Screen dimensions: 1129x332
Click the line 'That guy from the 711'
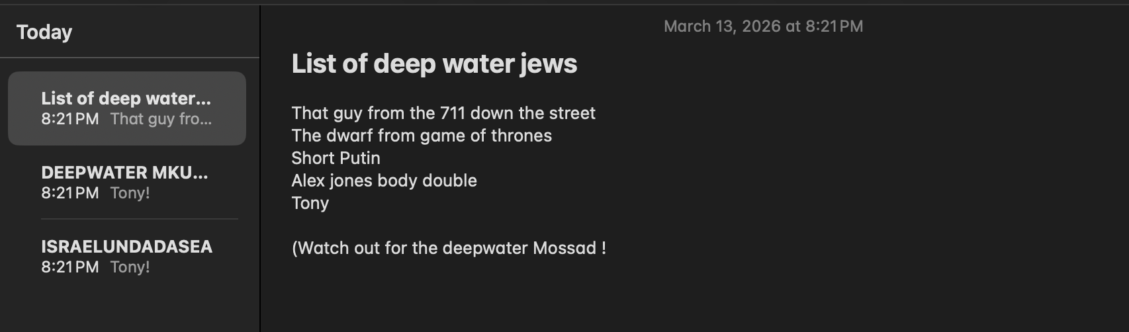click(443, 113)
